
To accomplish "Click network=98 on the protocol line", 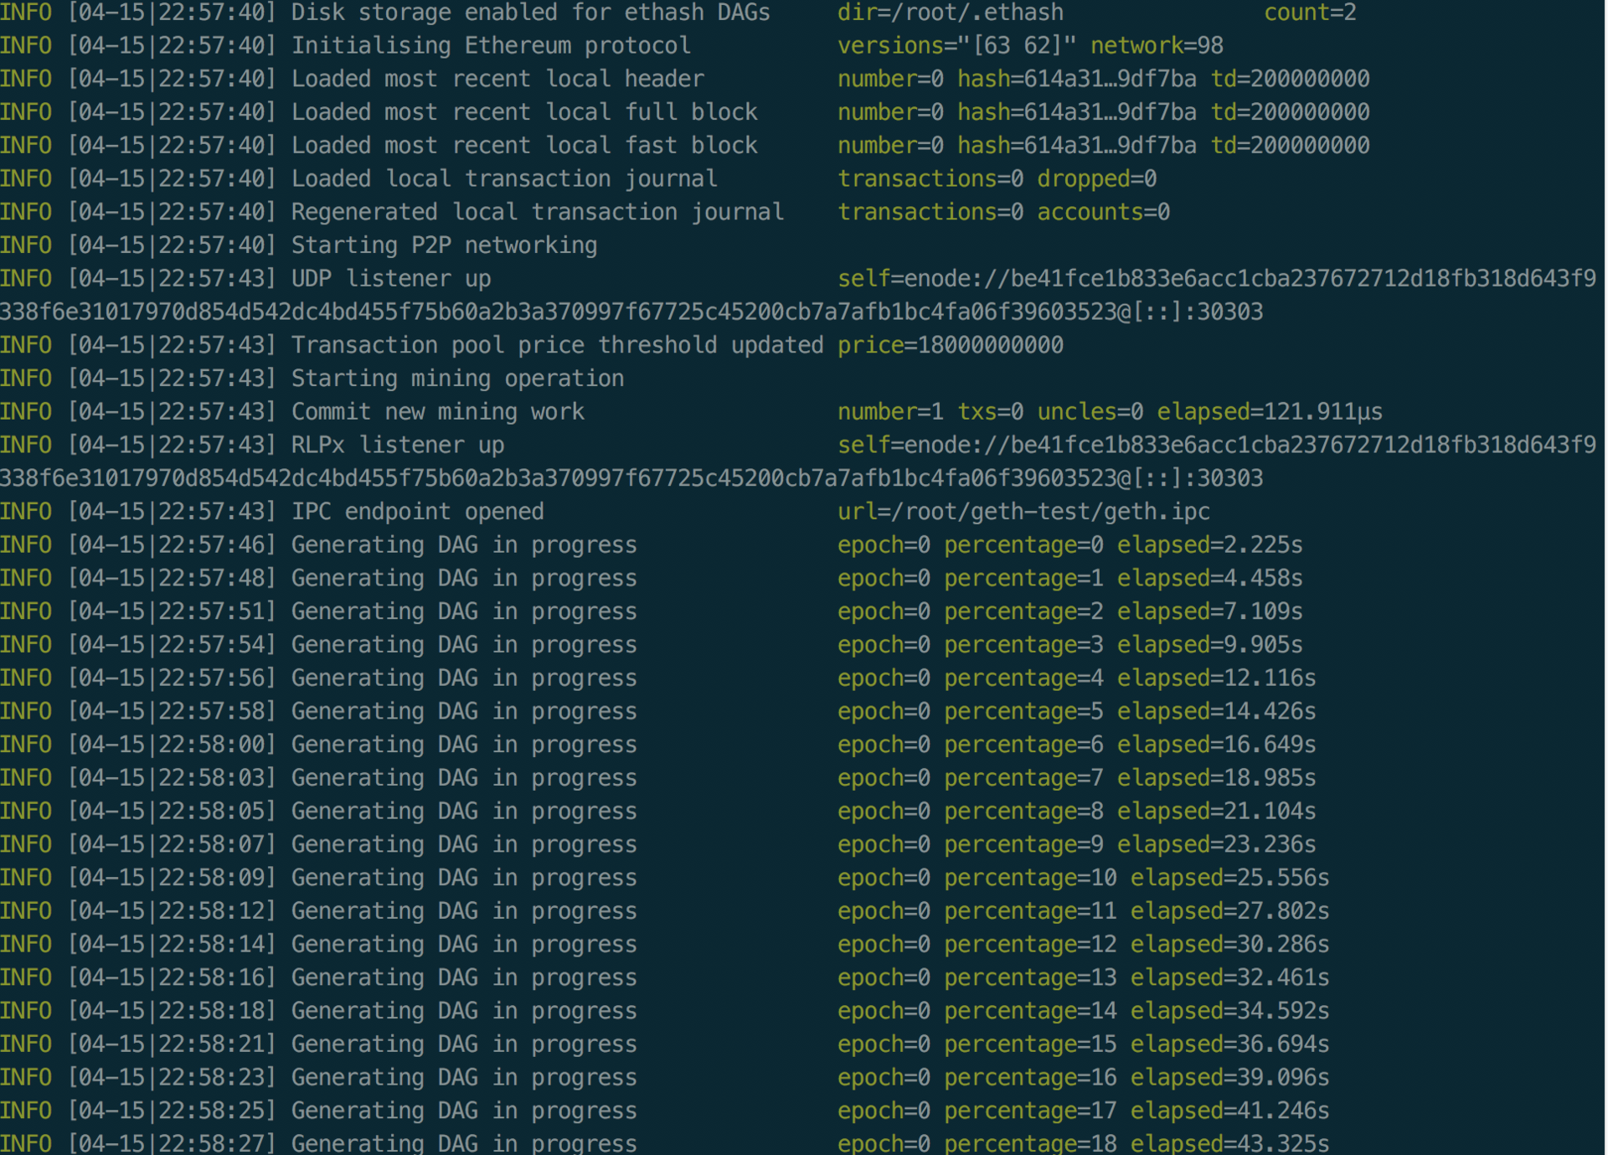I will pos(1157,46).
